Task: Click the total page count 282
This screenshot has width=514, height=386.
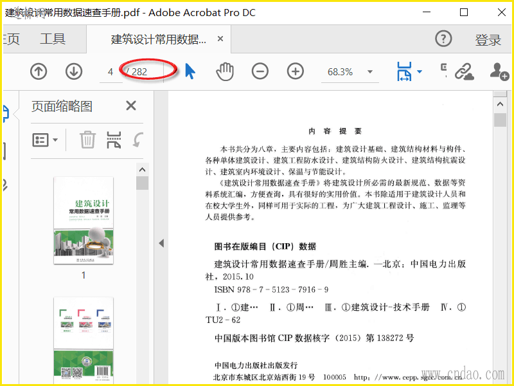Action: (139, 72)
